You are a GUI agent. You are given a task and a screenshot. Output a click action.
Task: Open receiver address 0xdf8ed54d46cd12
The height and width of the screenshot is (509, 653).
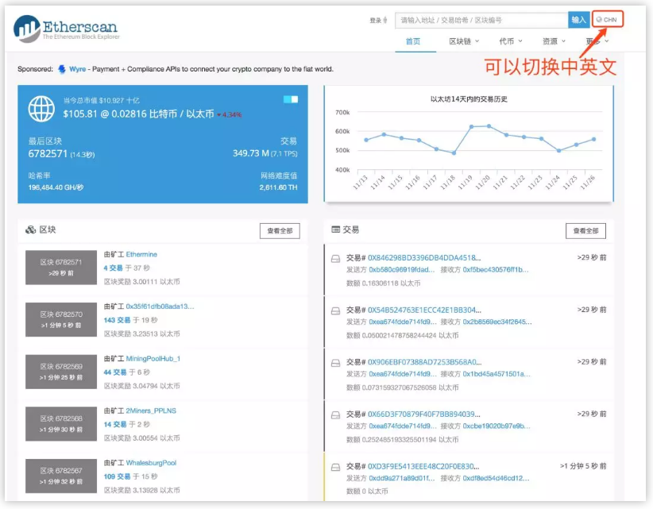(496, 478)
